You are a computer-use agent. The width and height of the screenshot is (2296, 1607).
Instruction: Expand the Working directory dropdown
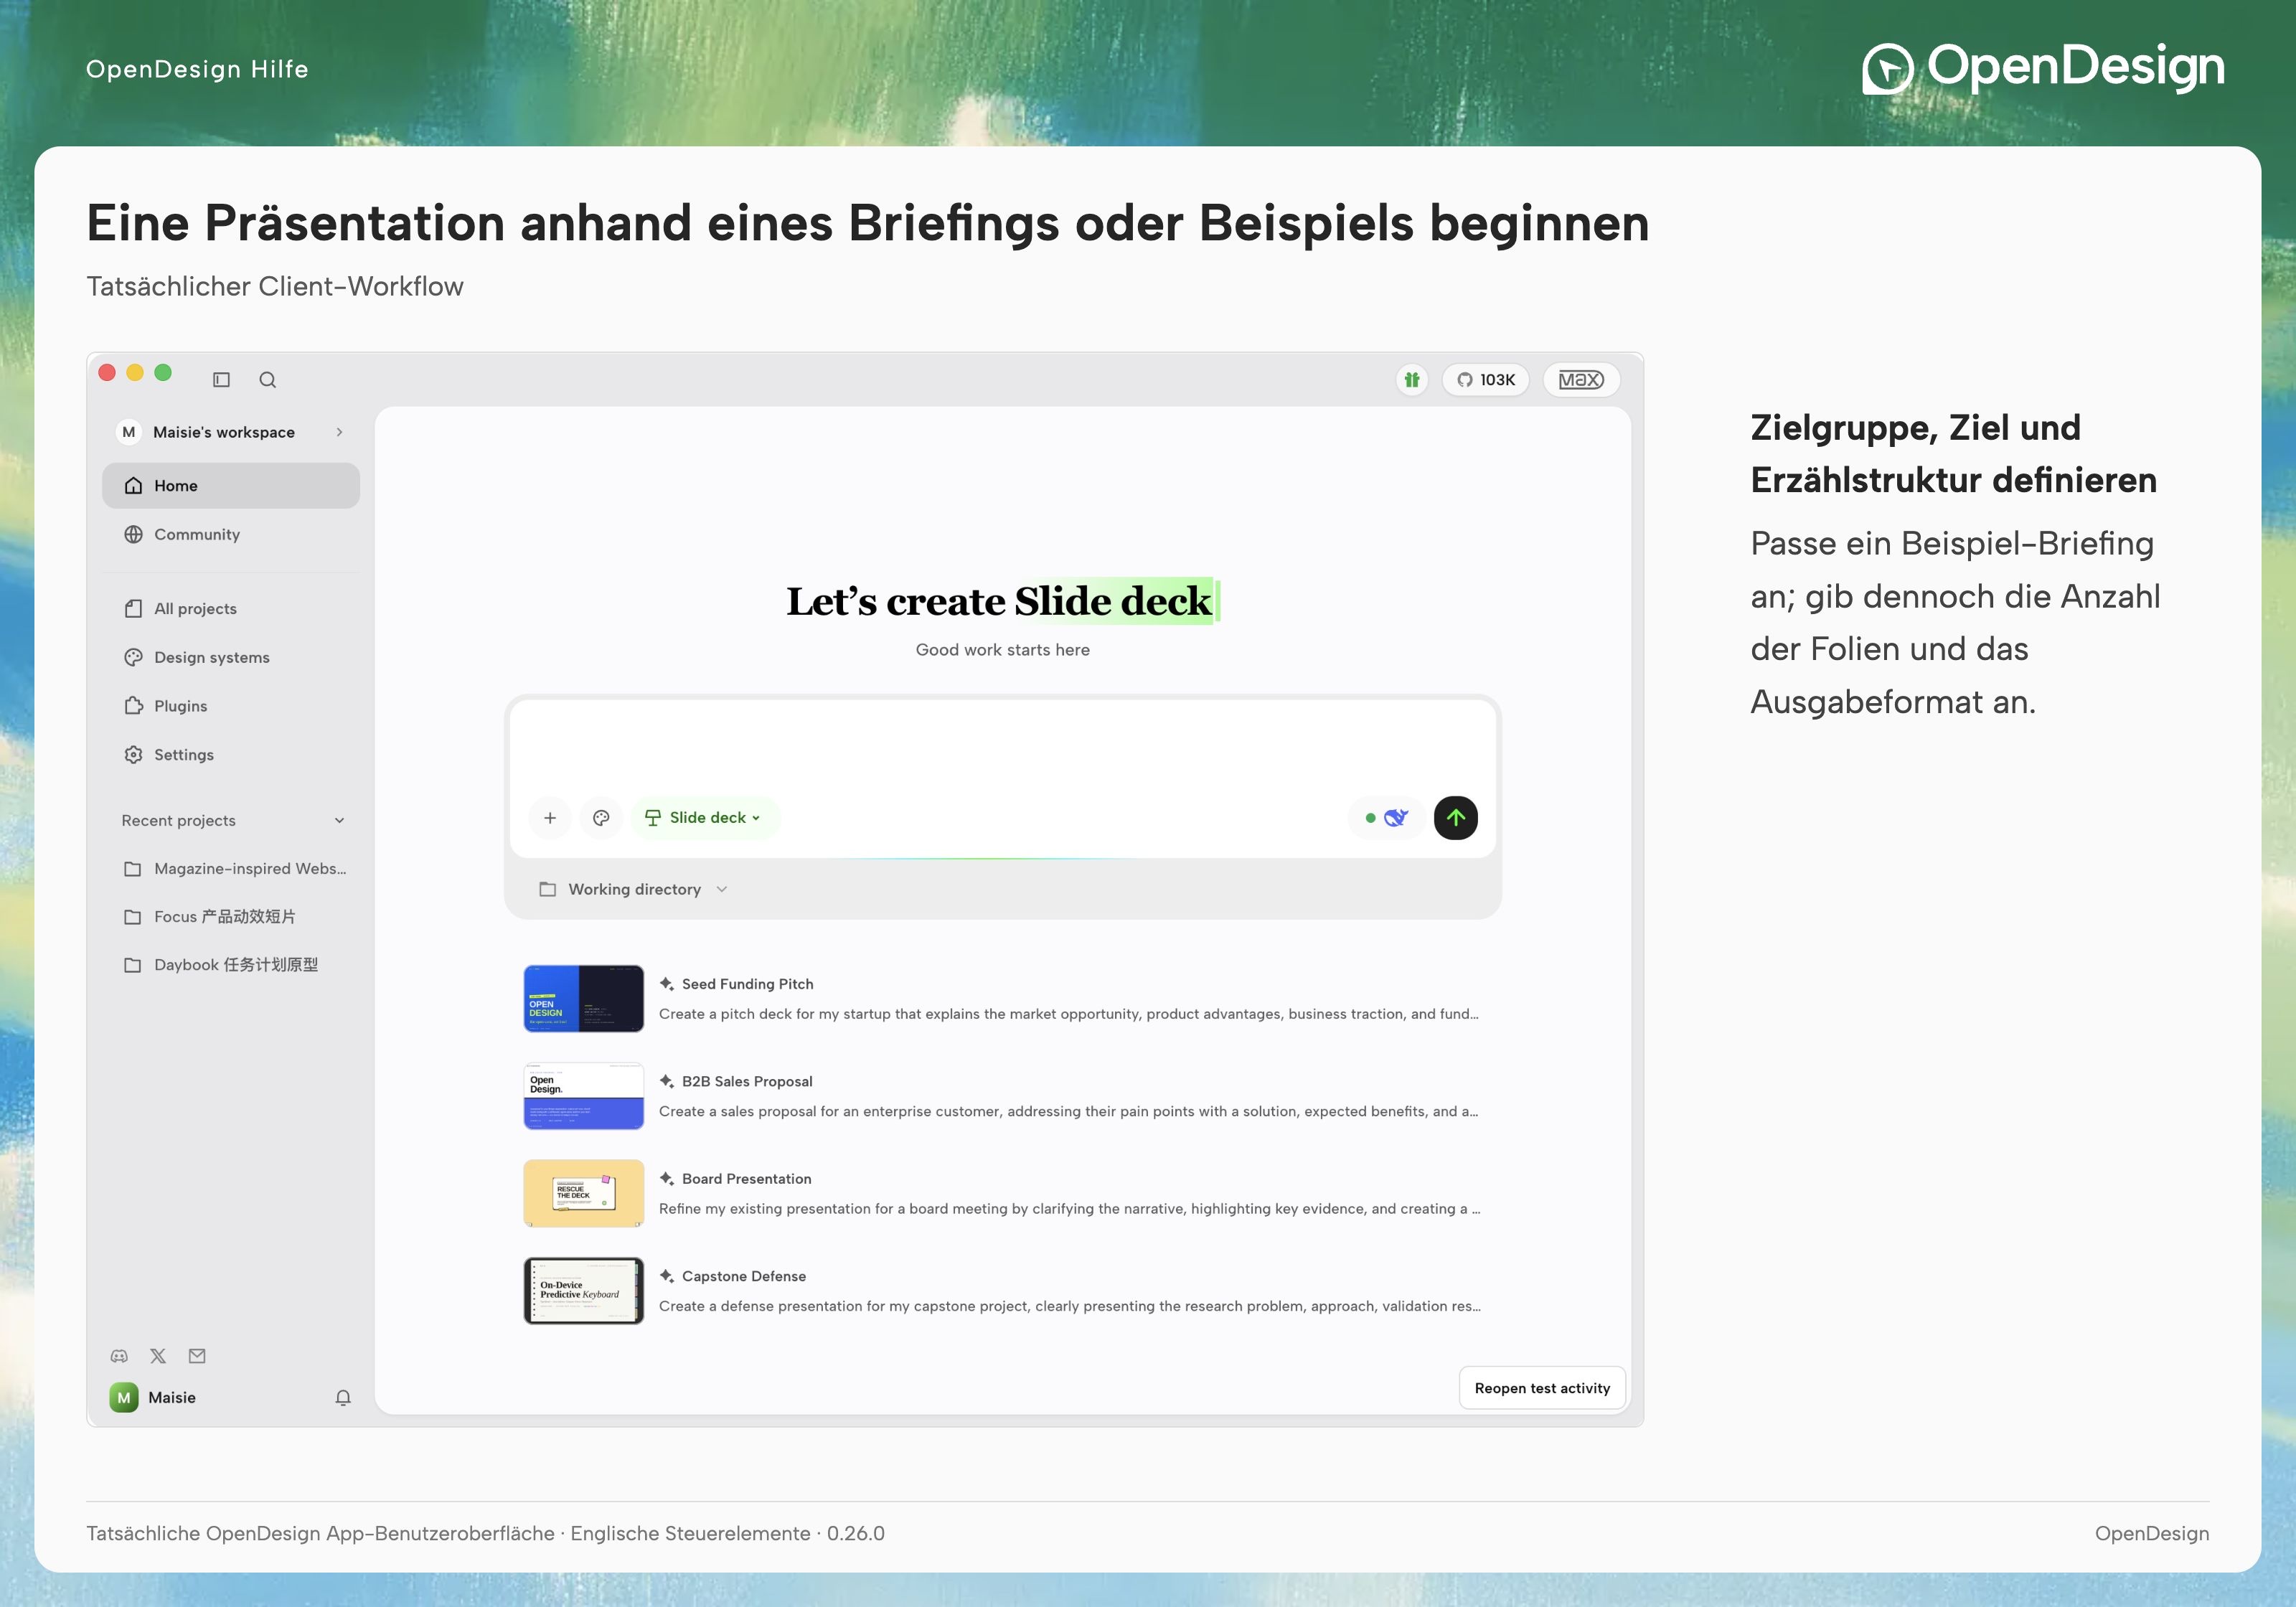[633, 890]
